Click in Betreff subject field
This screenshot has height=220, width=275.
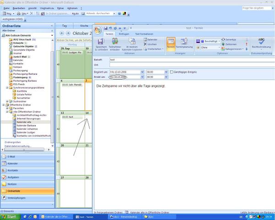pos(192,60)
